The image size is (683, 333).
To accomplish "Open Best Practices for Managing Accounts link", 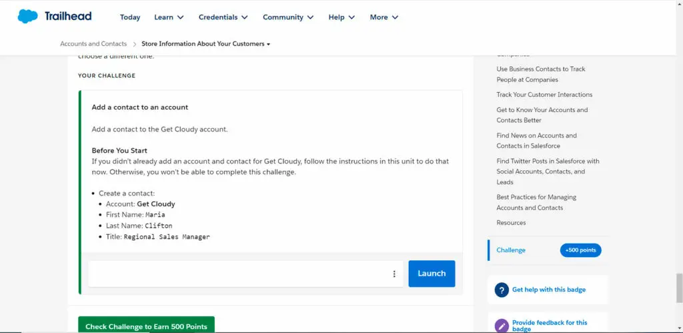I will [536, 202].
